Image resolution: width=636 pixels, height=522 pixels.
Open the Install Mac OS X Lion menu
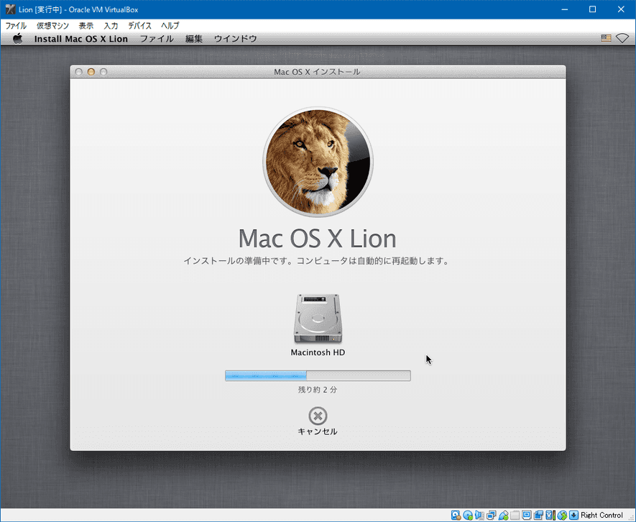coord(80,39)
